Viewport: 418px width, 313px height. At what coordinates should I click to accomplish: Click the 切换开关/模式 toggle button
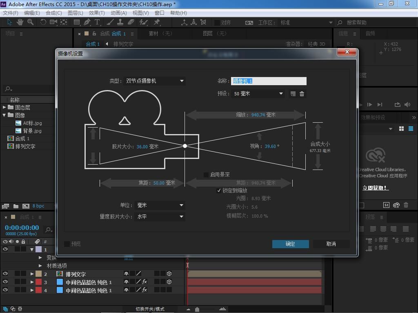(150, 309)
